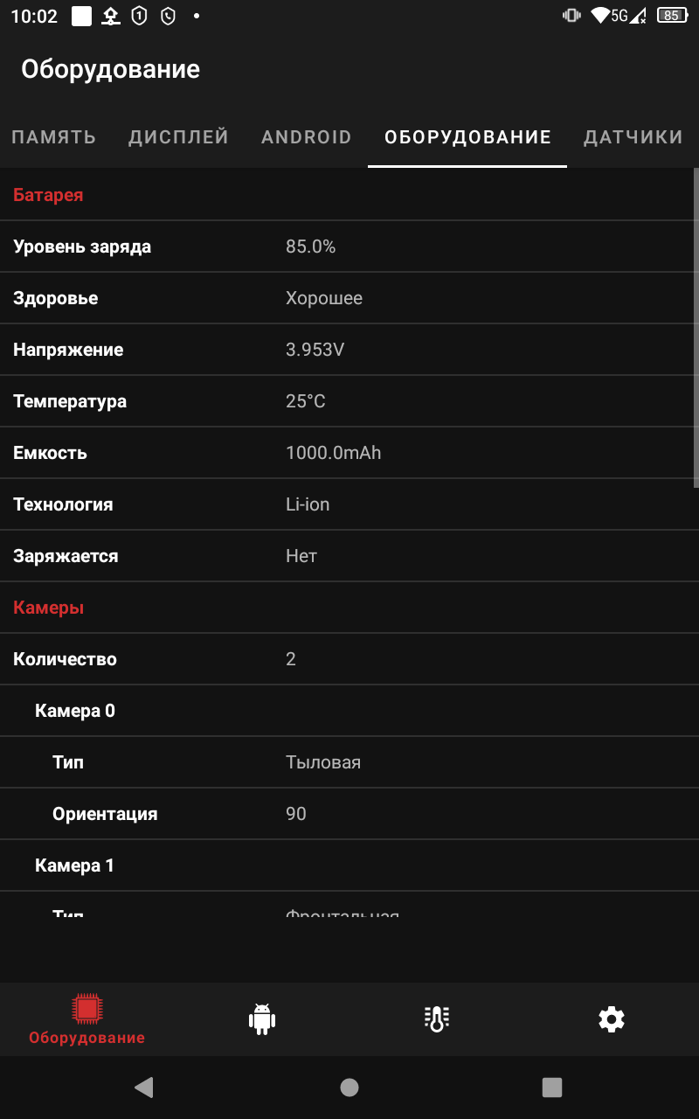Switch to the ДИСПЛЕЙ tab
The width and height of the screenshot is (699, 1119).
pyautogui.click(x=178, y=137)
